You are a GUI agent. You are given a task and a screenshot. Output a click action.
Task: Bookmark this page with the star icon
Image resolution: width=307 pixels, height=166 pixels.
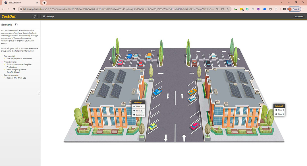tap(228, 9)
